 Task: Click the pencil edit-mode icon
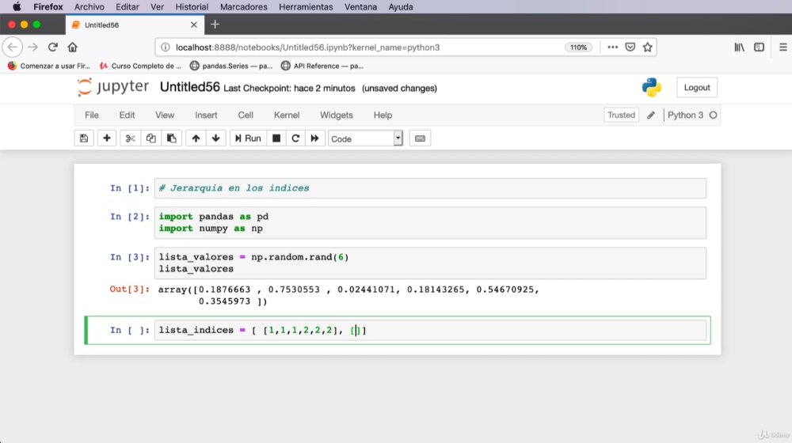tap(650, 115)
